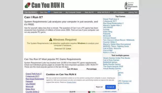Open the Game Lists menu

pos(58,12)
